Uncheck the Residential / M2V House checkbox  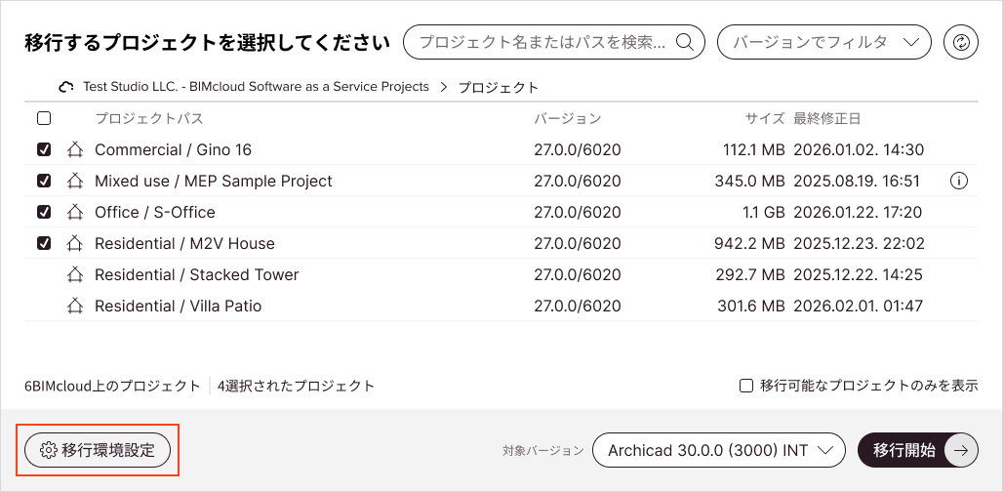click(44, 243)
